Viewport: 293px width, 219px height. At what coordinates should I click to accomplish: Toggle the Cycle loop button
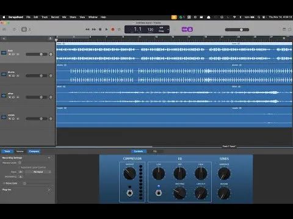click(119, 29)
